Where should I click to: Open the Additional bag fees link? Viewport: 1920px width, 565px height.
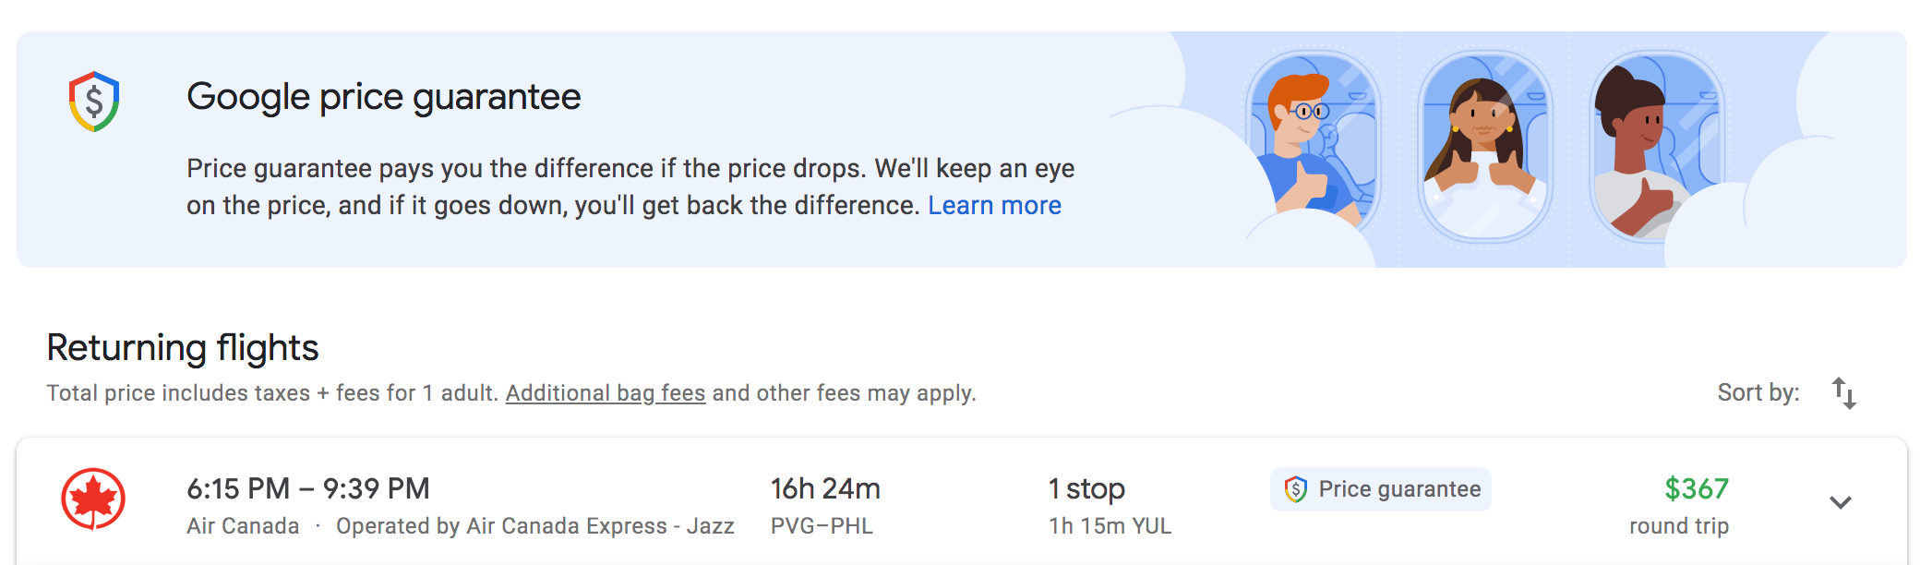click(606, 393)
